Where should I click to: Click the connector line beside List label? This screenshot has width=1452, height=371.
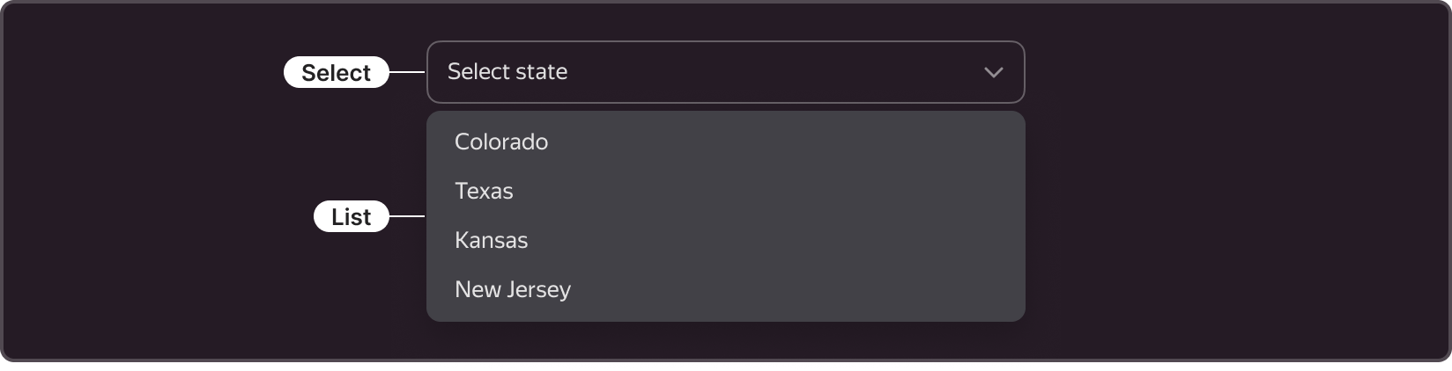[x=407, y=216]
